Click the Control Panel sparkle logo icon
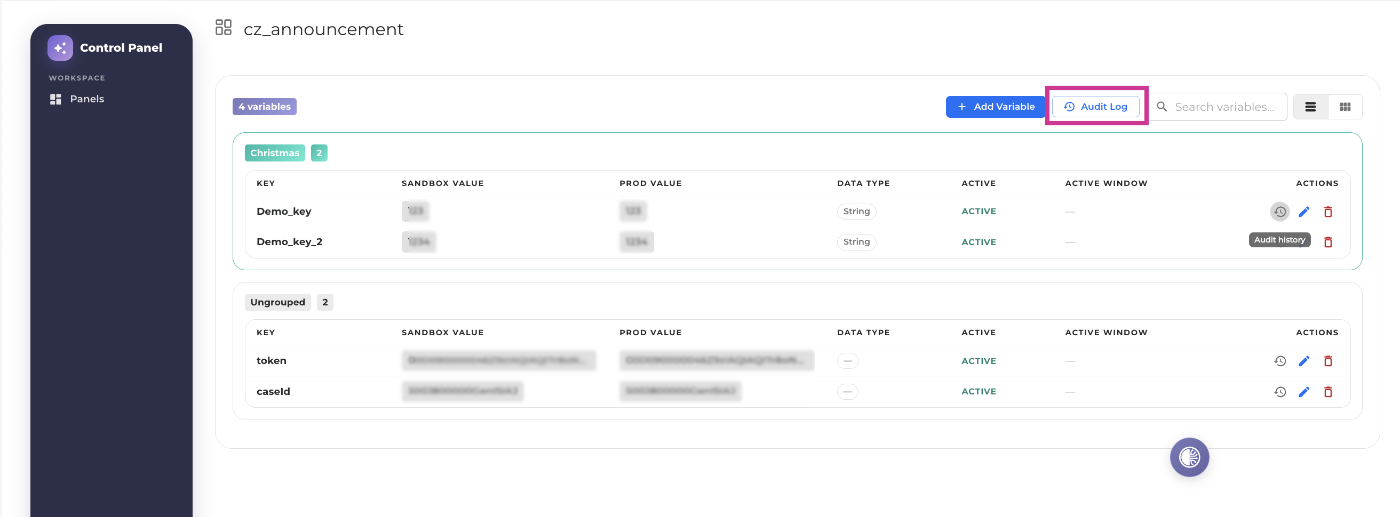 tap(60, 48)
